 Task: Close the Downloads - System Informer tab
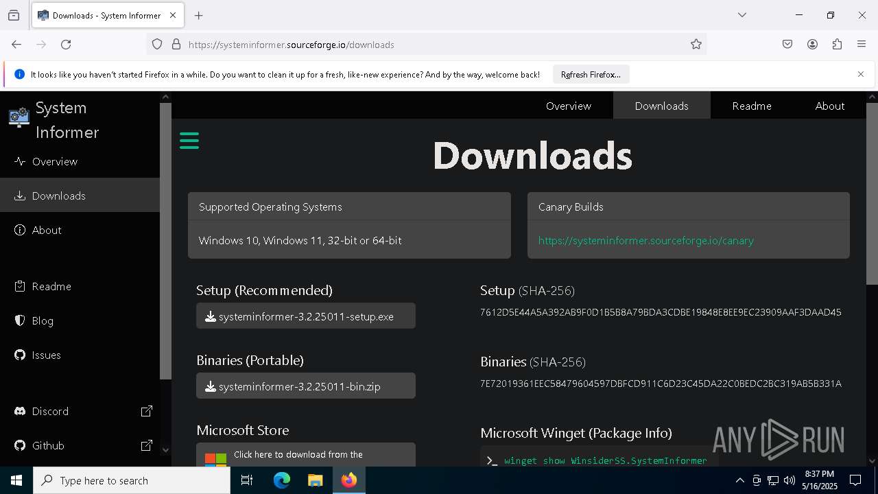pos(173,15)
